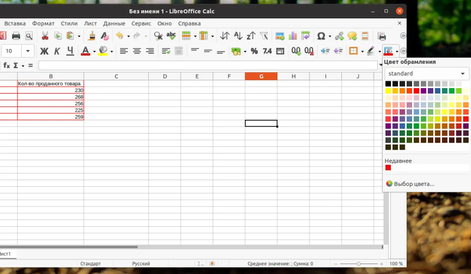Expand the font size combo box
This screenshot has height=274, width=471.
[26, 51]
